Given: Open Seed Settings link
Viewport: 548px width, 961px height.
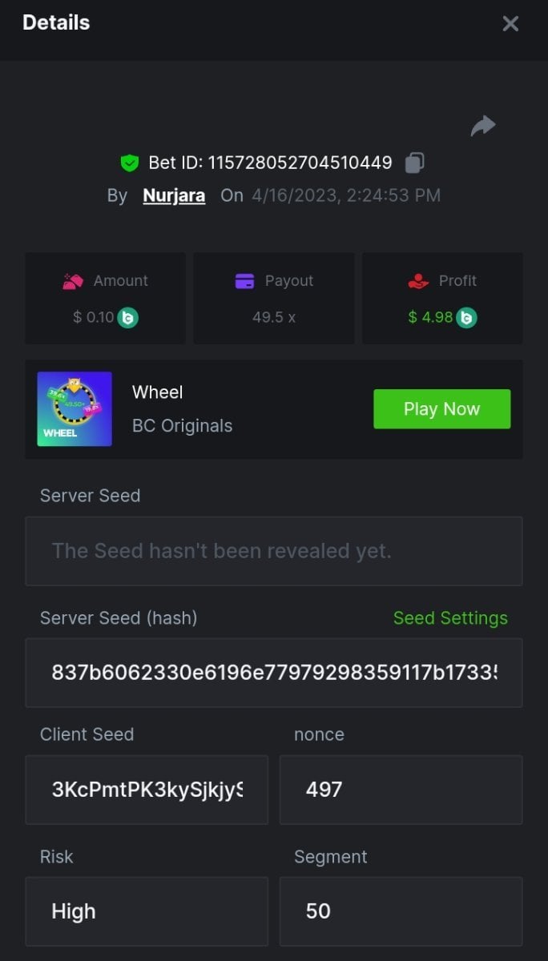Looking at the screenshot, I should (x=450, y=618).
